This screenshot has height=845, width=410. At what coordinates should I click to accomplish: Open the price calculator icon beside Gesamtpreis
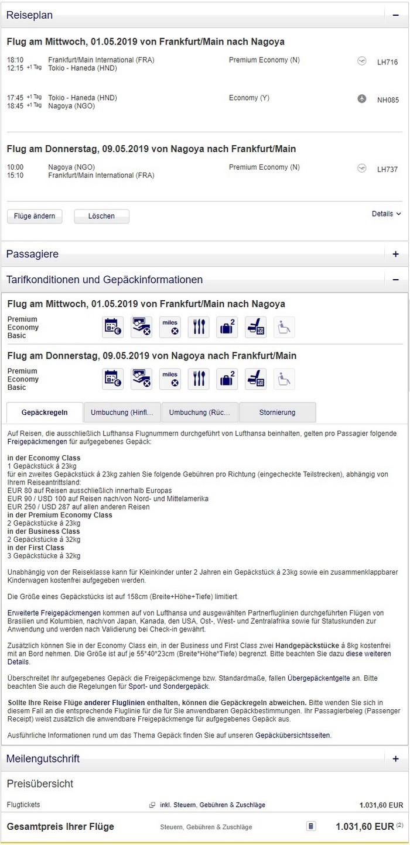(311, 827)
